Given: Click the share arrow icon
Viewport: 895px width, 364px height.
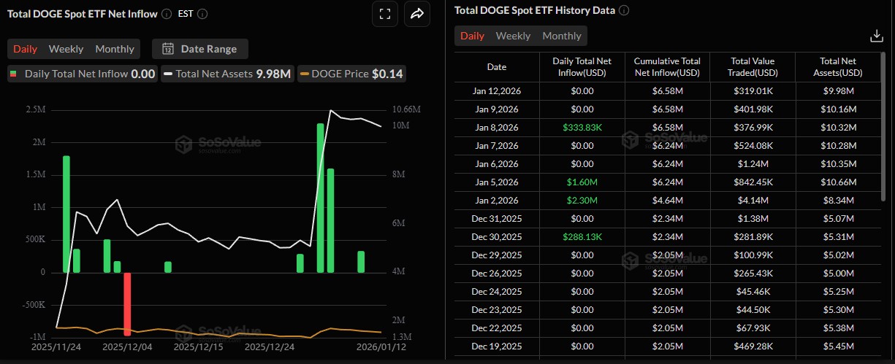Looking at the screenshot, I should 417,13.
